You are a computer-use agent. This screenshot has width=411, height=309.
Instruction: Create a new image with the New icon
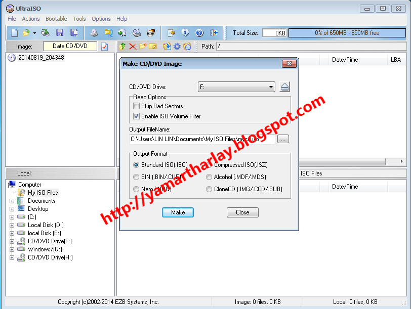[14, 33]
